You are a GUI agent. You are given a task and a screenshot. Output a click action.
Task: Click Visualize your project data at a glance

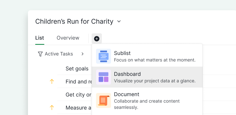(x=155, y=81)
